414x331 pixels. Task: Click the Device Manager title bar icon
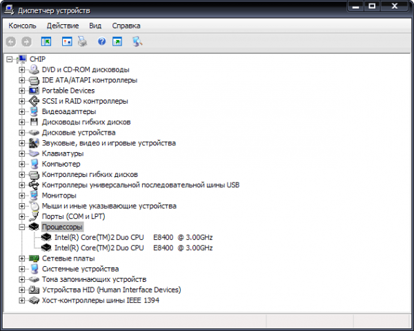pos(9,10)
